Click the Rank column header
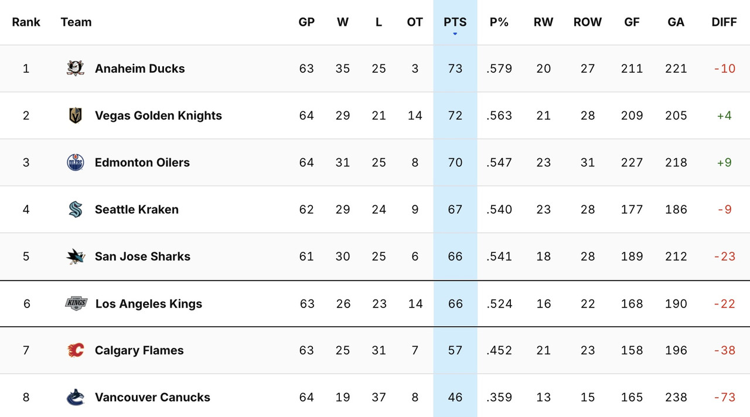Image resolution: width=750 pixels, height=417 pixels. [26, 22]
